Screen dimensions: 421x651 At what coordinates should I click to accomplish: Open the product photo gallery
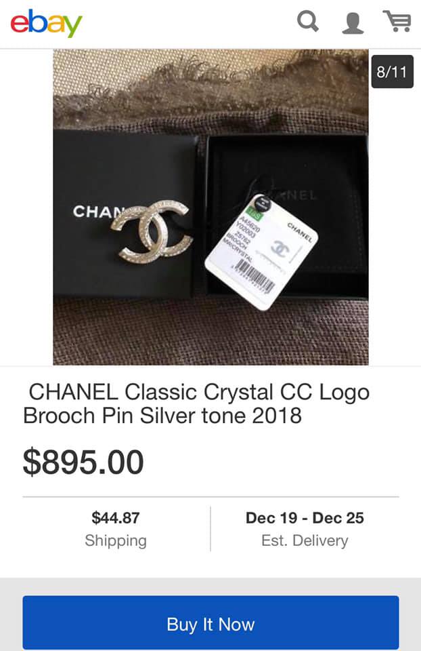210,208
